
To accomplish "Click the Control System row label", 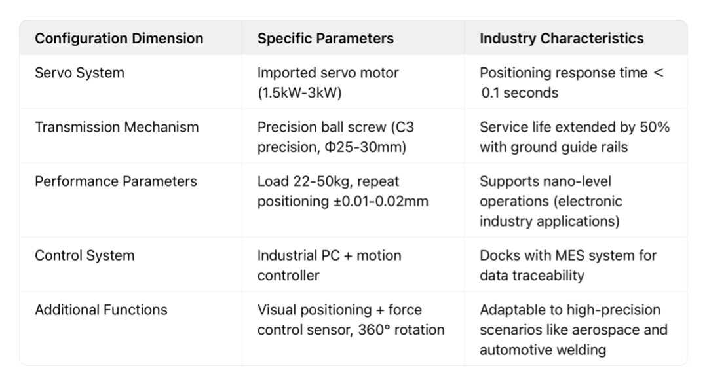I will click(x=85, y=255).
